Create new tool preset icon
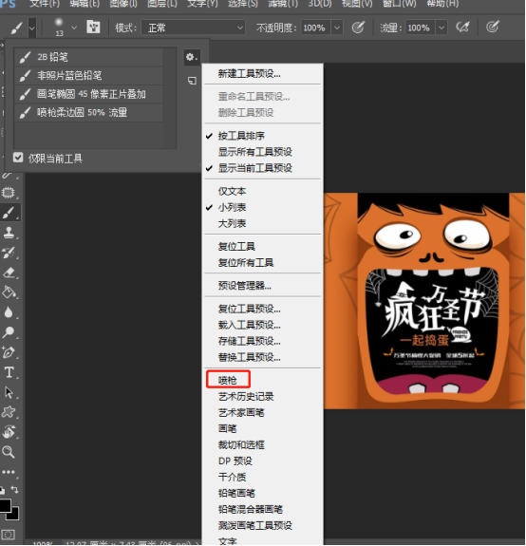This screenshot has width=526, height=546. (x=192, y=81)
